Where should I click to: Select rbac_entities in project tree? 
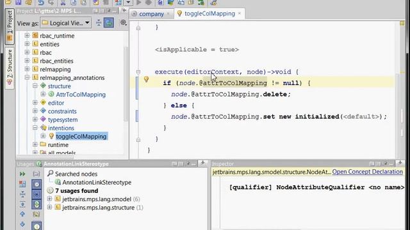pos(56,61)
